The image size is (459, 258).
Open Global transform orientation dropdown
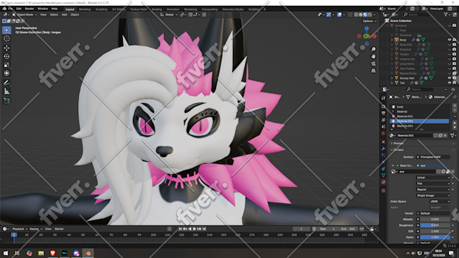(169, 15)
